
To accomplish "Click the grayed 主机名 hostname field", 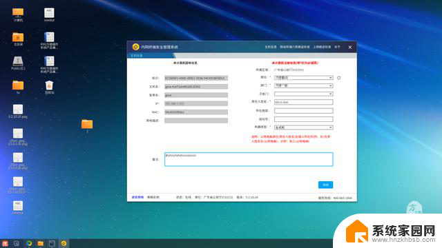I will tap(196, 87).
